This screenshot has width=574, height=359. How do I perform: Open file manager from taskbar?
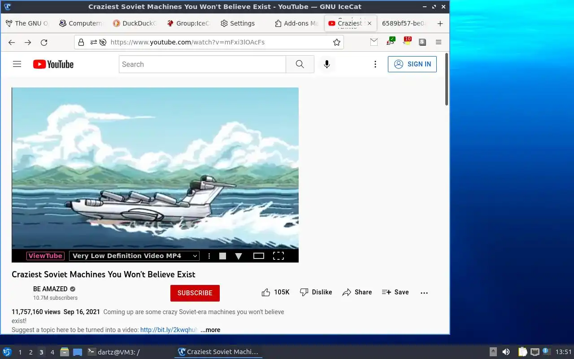[64, 352]
